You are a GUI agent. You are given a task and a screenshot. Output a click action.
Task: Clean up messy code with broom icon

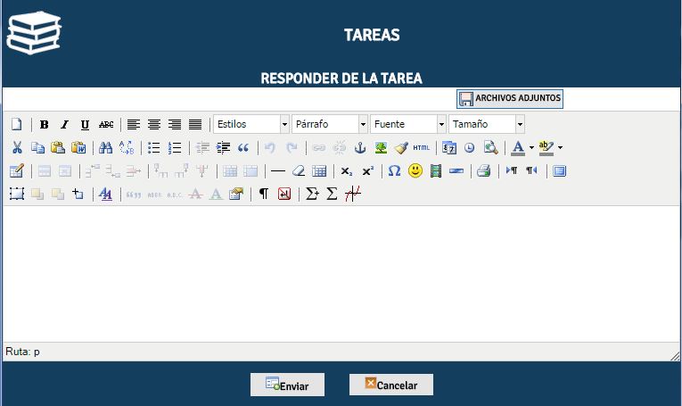(x=401, y=147)
